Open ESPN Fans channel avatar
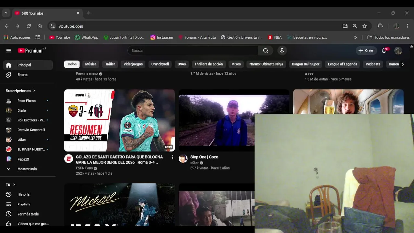414x233 pixels. pos(69,159)
